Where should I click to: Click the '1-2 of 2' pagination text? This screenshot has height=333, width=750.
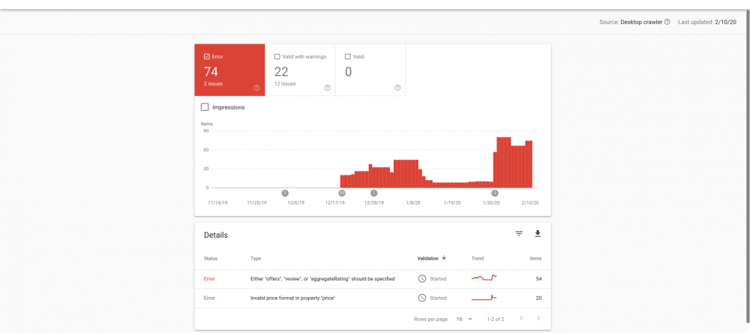(495, 319)
